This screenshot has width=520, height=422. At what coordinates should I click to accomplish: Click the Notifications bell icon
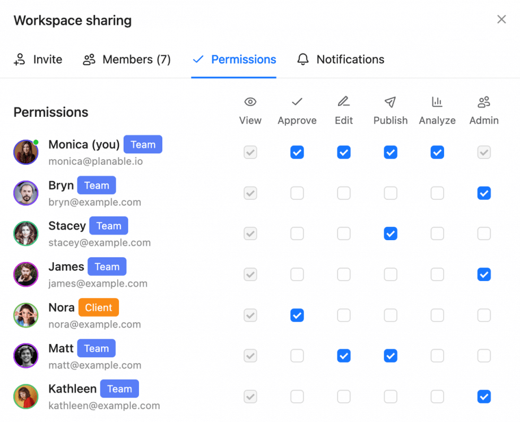pyautogui.click(x=302, y=59)
